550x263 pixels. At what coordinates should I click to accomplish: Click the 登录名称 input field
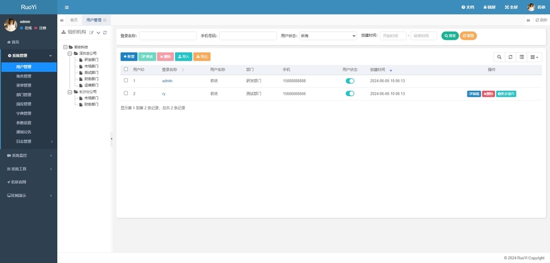point(168,36)
